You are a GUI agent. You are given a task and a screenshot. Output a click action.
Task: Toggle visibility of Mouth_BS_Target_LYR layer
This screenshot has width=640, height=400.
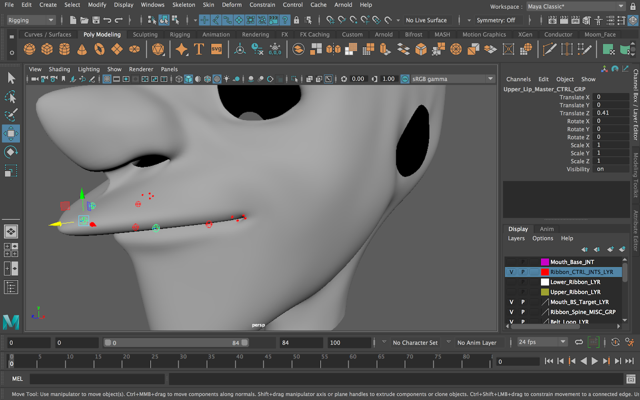[x=511, y=302]
